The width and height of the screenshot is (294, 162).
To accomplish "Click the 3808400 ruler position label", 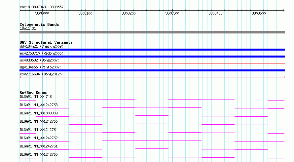I will coord(215,13).
